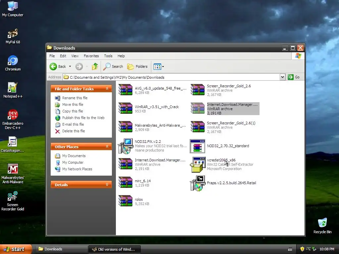Screen dimensions: 339x254
Task: Open the View menu
Action: click(x=75, y=56)
